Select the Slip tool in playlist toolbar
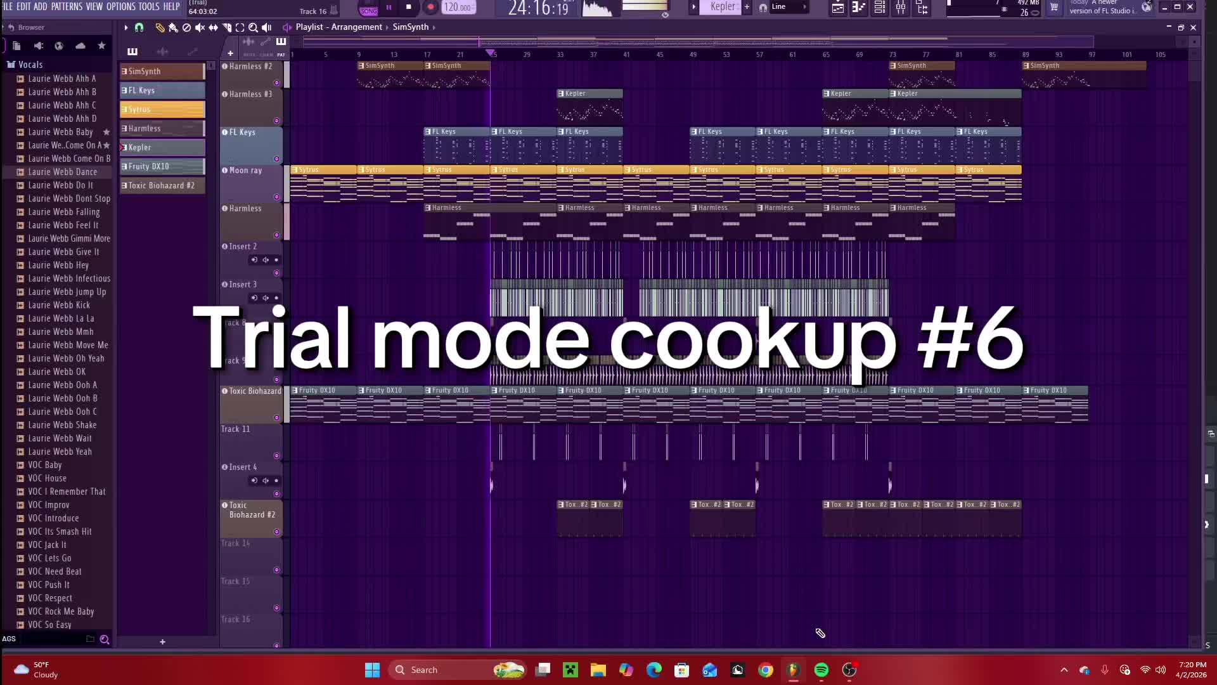The image size is (1217, 685). click(213, 27)
